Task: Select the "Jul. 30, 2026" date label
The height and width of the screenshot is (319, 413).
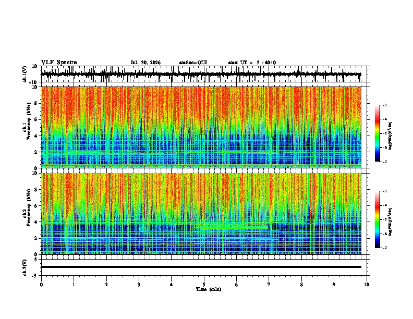Action: [145, 63]
